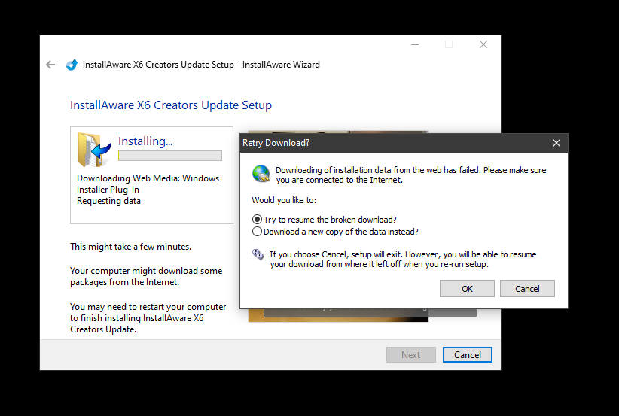This screenshot has width=619, height=416.
Task: Click the wizard window title text in header
Action: coord(201,65)
